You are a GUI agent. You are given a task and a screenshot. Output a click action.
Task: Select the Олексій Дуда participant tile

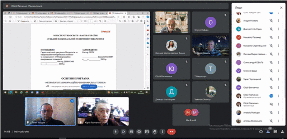(211, 22)
